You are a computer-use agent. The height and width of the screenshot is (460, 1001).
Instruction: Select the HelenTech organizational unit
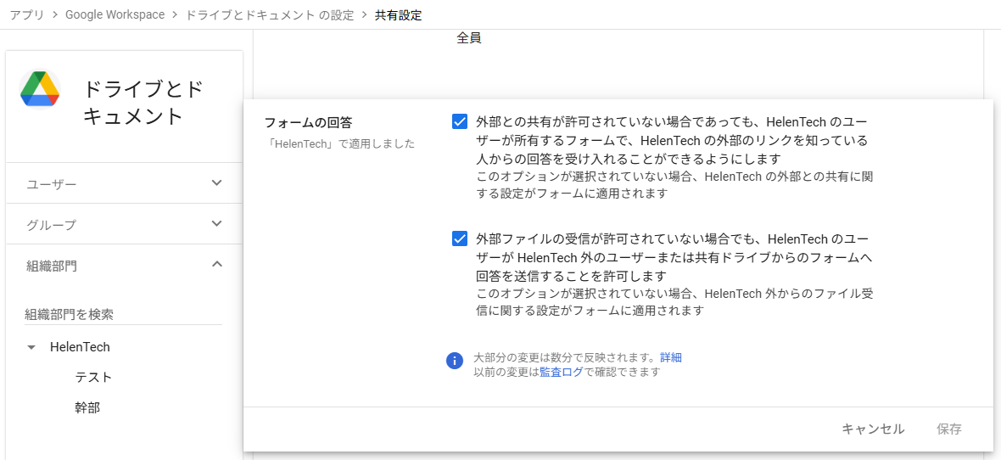coord(81,347)
